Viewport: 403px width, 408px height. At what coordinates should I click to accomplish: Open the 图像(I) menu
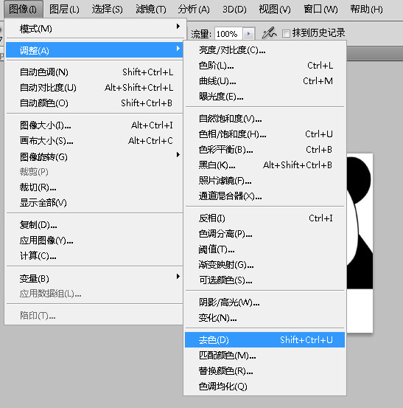coord(23,10)
